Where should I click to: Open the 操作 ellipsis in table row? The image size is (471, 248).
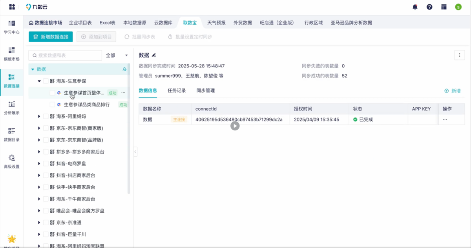[x=445, y=119]
